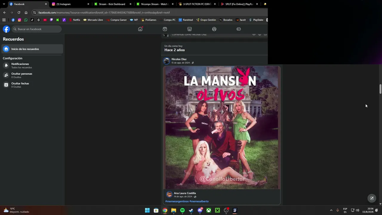Select 'Inicio de los recuerdos' in sidebar
382x215 pixels.
tap(32, 49)
